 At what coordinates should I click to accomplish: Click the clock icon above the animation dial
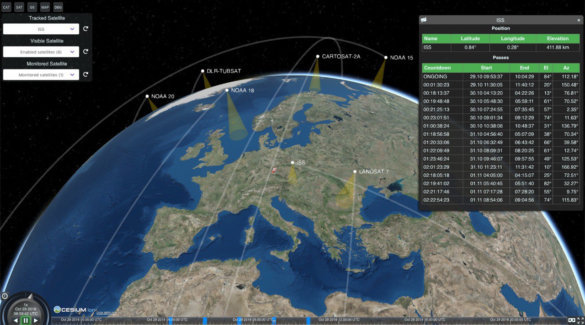[x=5, y=296]
